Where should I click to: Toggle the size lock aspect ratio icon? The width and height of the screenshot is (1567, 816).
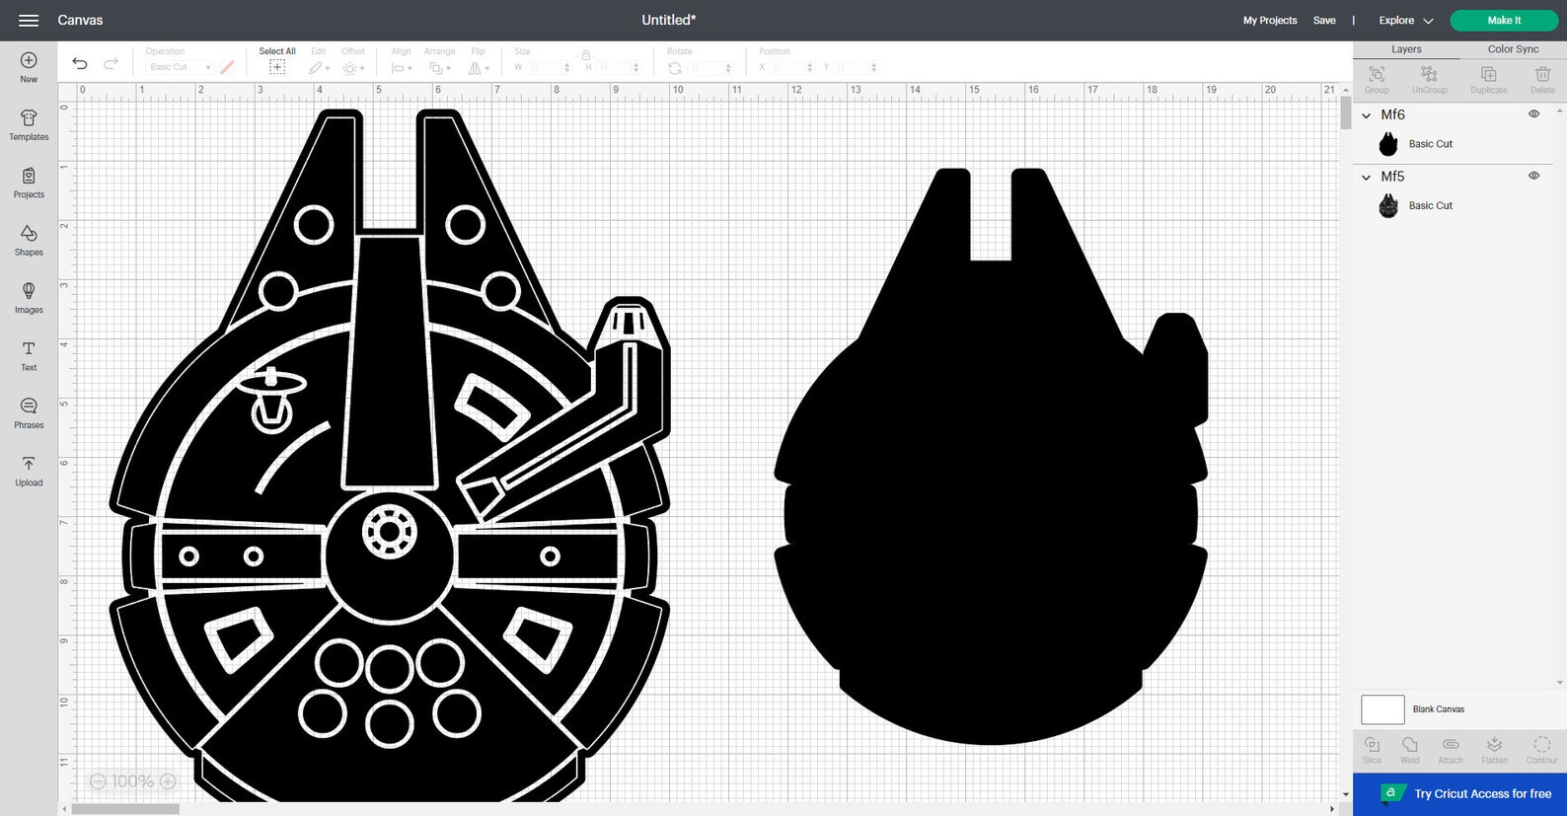586,55
